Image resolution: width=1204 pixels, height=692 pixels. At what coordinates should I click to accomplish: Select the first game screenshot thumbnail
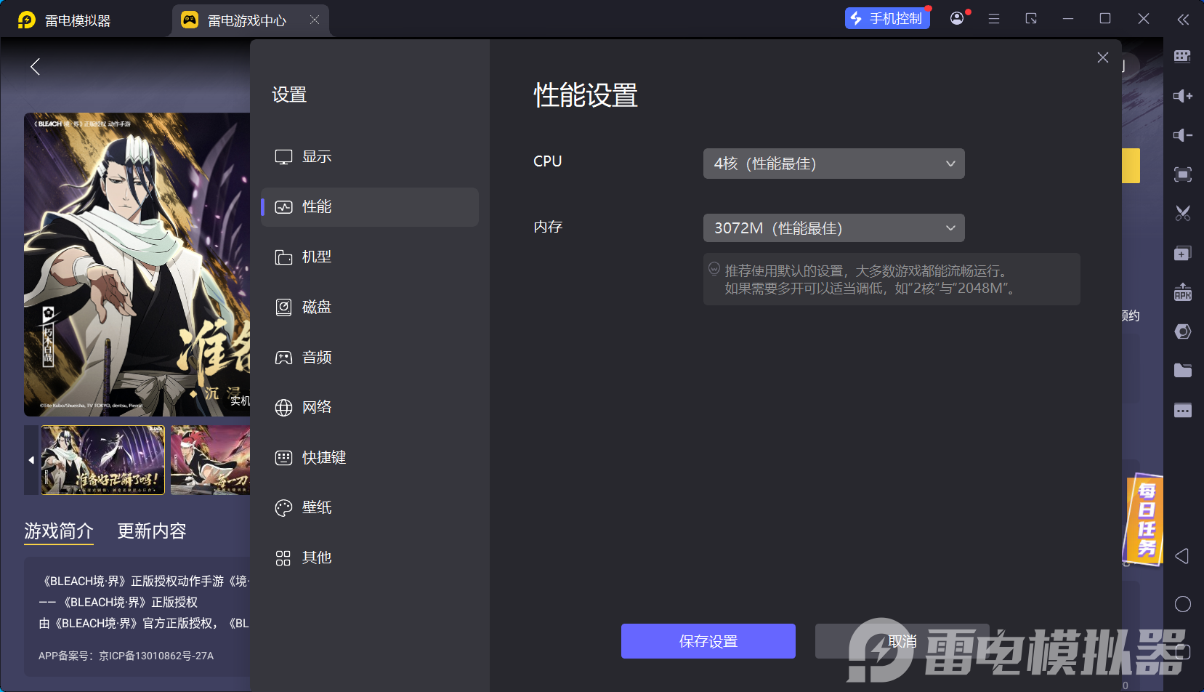(102, 460)
